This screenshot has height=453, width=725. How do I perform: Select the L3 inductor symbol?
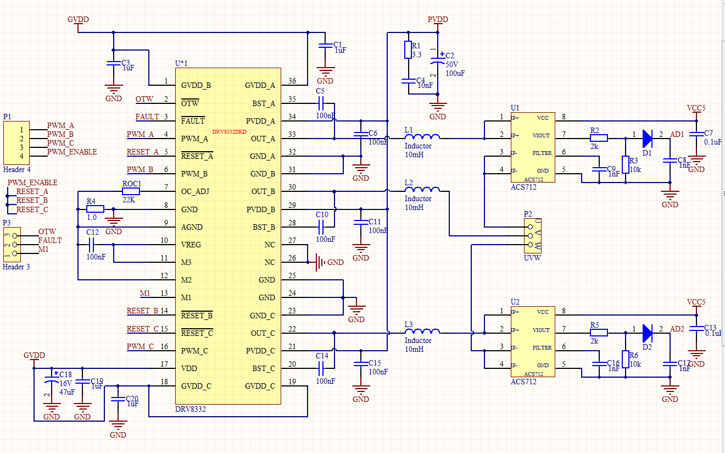[422, 332]
